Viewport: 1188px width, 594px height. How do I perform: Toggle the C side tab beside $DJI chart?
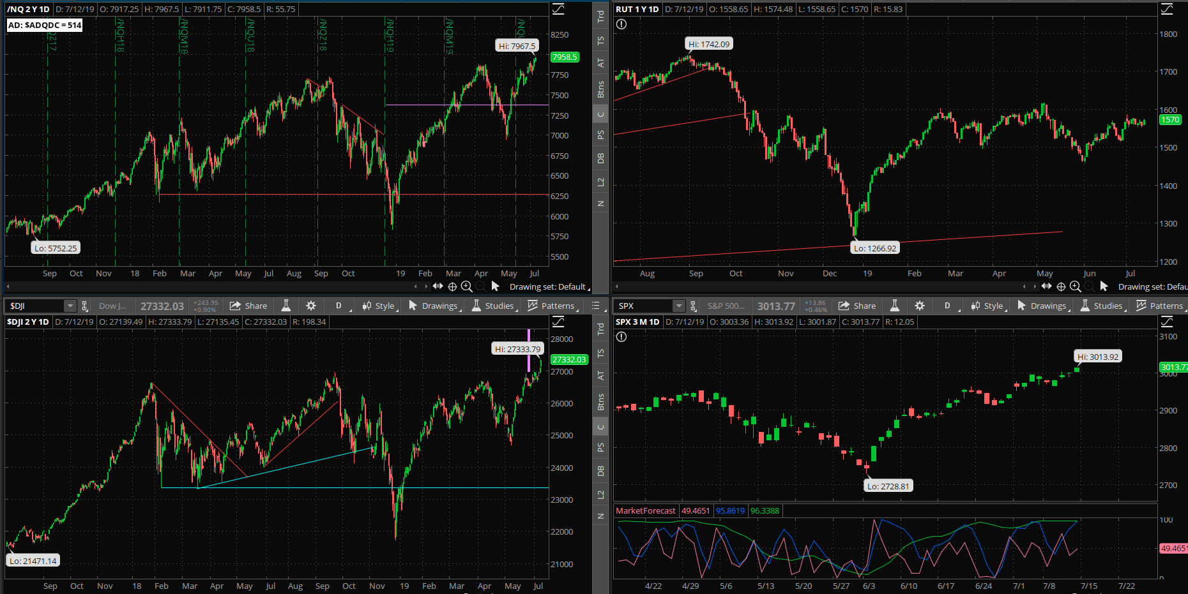tap(600, 427)
